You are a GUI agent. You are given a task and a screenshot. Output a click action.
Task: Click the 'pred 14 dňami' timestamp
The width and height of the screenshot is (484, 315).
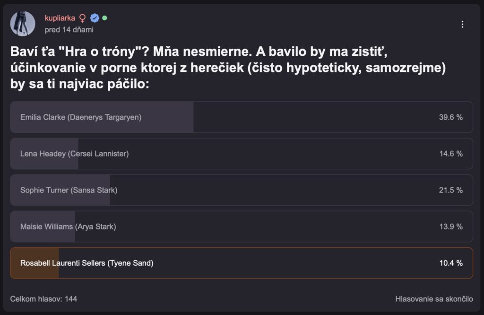69,29
